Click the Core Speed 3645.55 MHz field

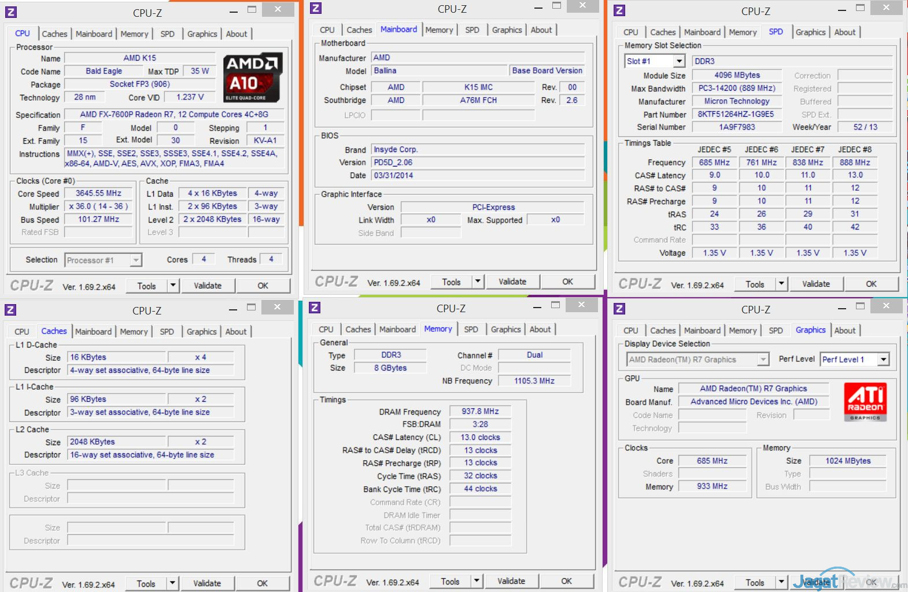coord(98,194)
